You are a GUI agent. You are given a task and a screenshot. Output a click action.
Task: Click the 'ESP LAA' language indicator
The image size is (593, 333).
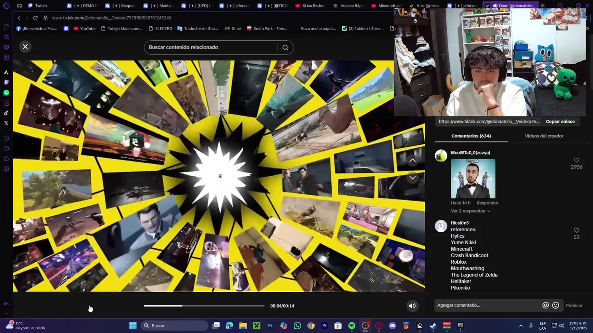[x=543, y=326]
